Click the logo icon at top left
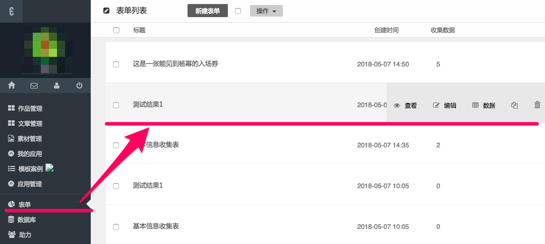Screen dimensions: 545x244 coord(11,11)
